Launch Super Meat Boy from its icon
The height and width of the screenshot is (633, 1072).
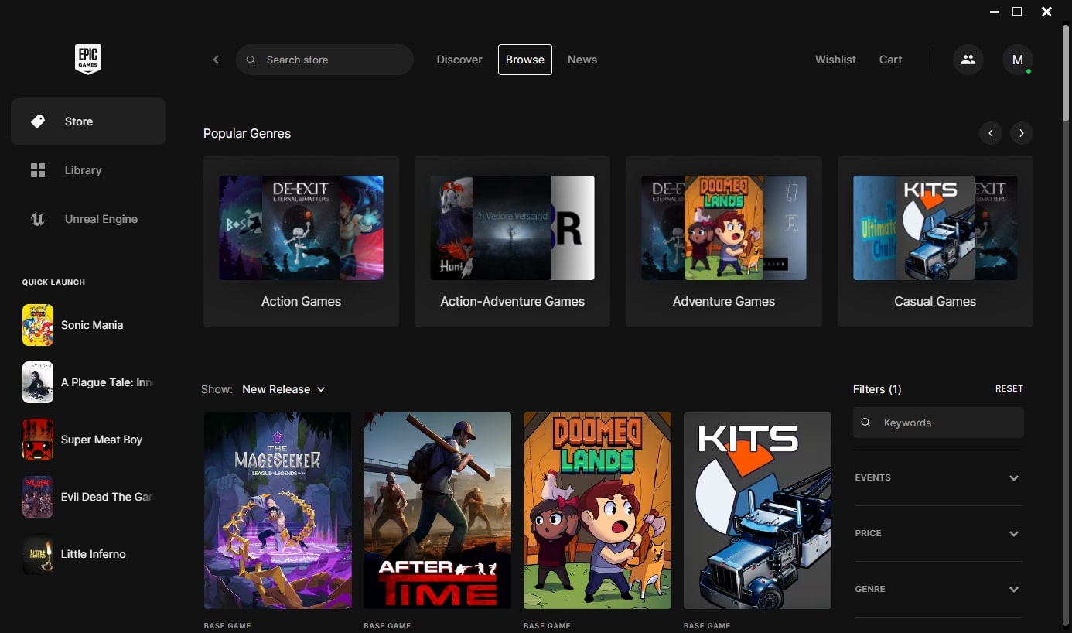[x=38, y=440]
